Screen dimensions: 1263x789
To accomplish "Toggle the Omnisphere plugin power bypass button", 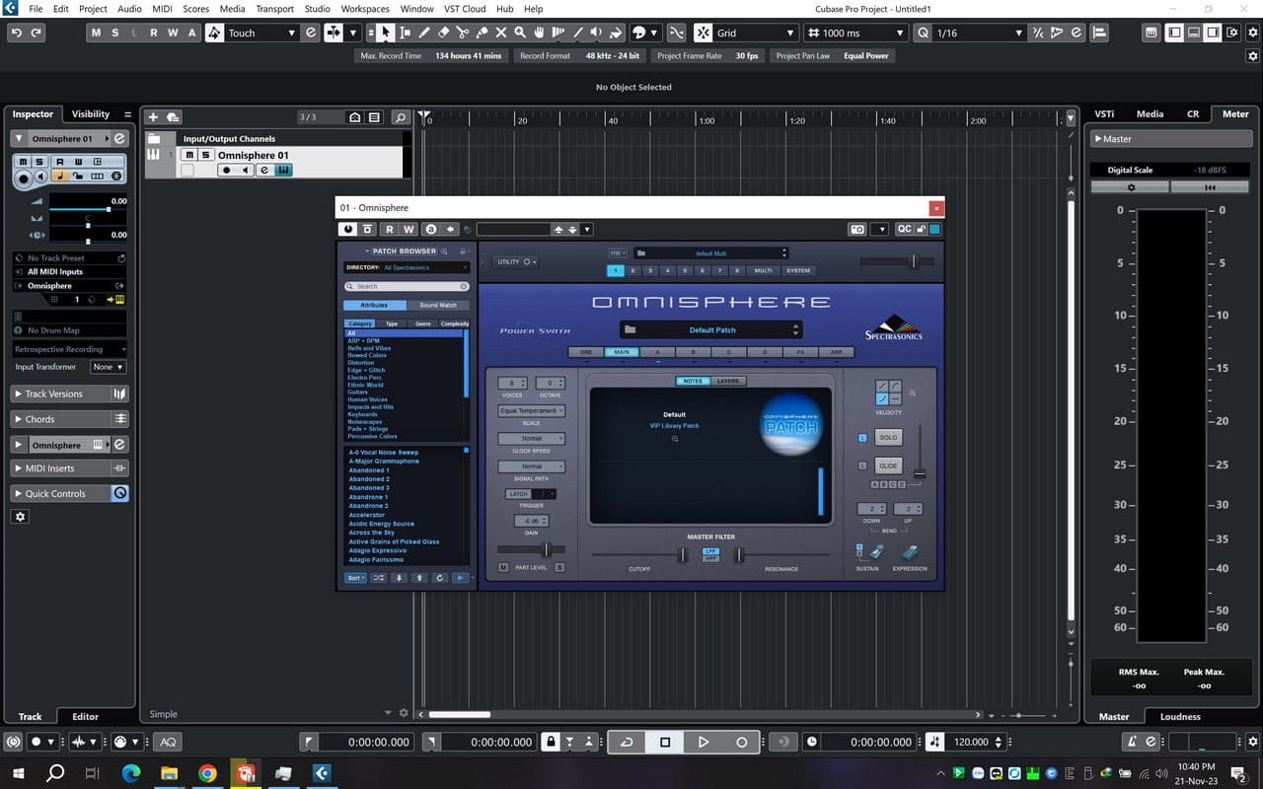I will (348, 229).
